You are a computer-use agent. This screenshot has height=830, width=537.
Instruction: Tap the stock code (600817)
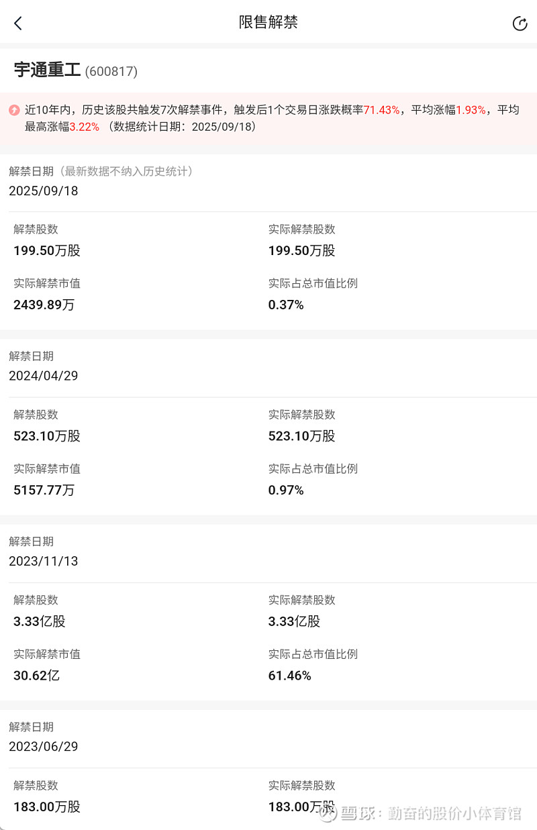pyautogui.click(x=111, y=71)
